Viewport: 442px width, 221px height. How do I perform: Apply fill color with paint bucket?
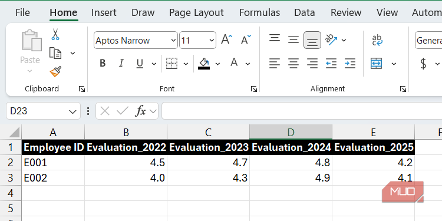point(204,64)
